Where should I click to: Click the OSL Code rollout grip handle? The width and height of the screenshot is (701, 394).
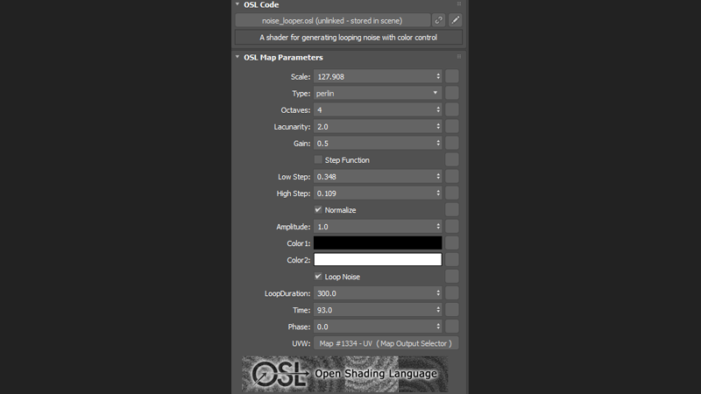(458, 4)
